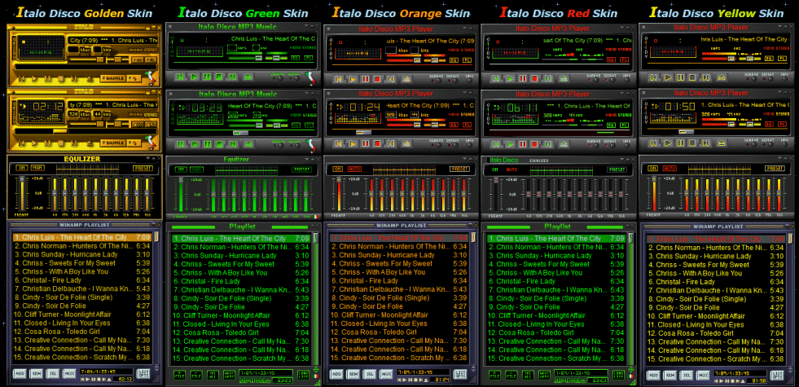
Task: Open PRESET menu in Red skin equalizer
Action: [617, 169]
